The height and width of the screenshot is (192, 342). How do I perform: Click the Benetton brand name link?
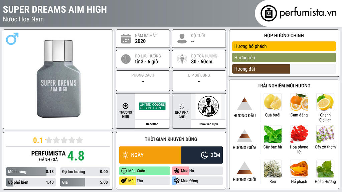152,124
